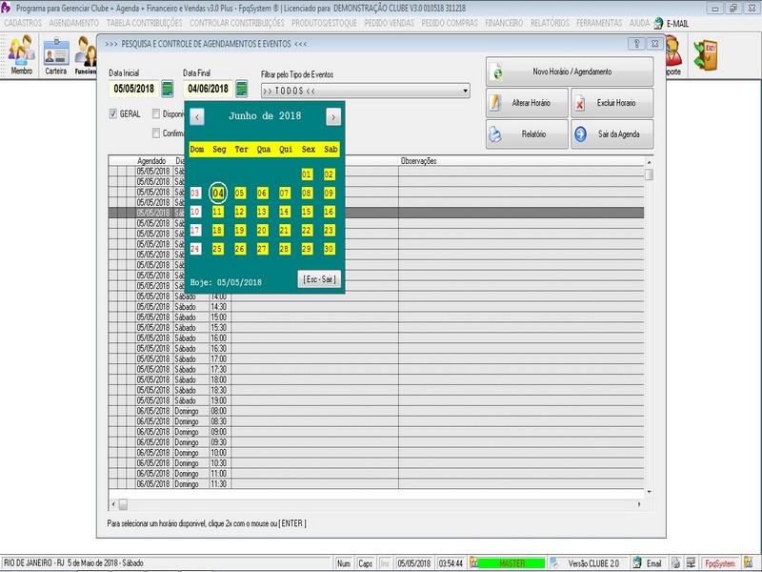Viewport: 762px width, 572px height.
Task: Expand the Filtrar pelo Tipo de Eventos dropdown
Action: coord(465,91)
